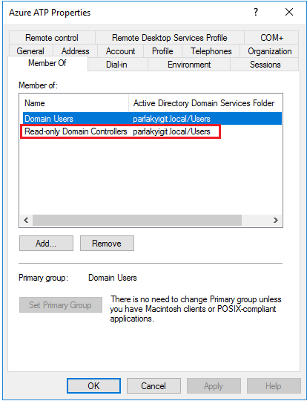Switch to the General tab
The width and height of the screenshot is (307, 401).
tap(30, 51)
